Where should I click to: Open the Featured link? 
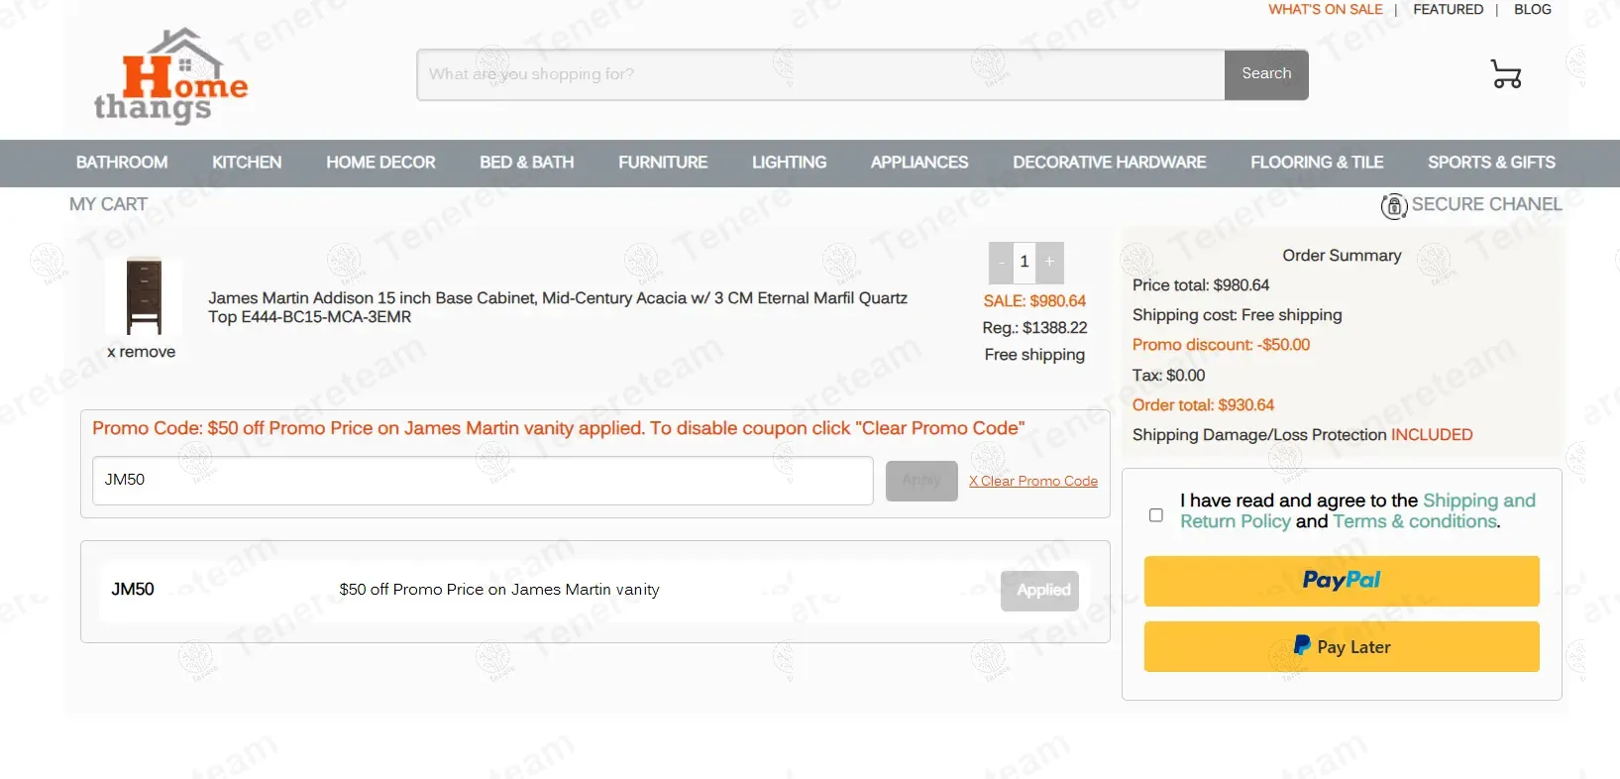[1449, 10]
